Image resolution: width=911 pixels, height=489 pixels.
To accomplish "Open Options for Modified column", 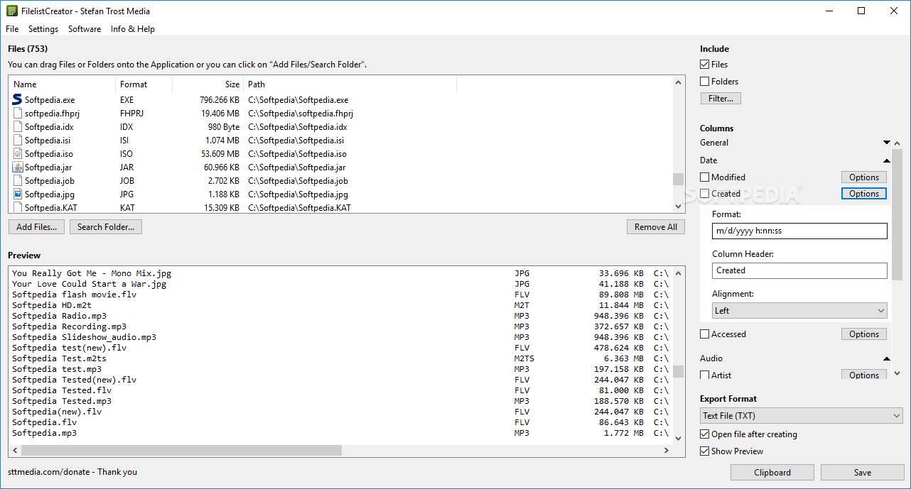I will pyautogui.click(x=864, y=177).
